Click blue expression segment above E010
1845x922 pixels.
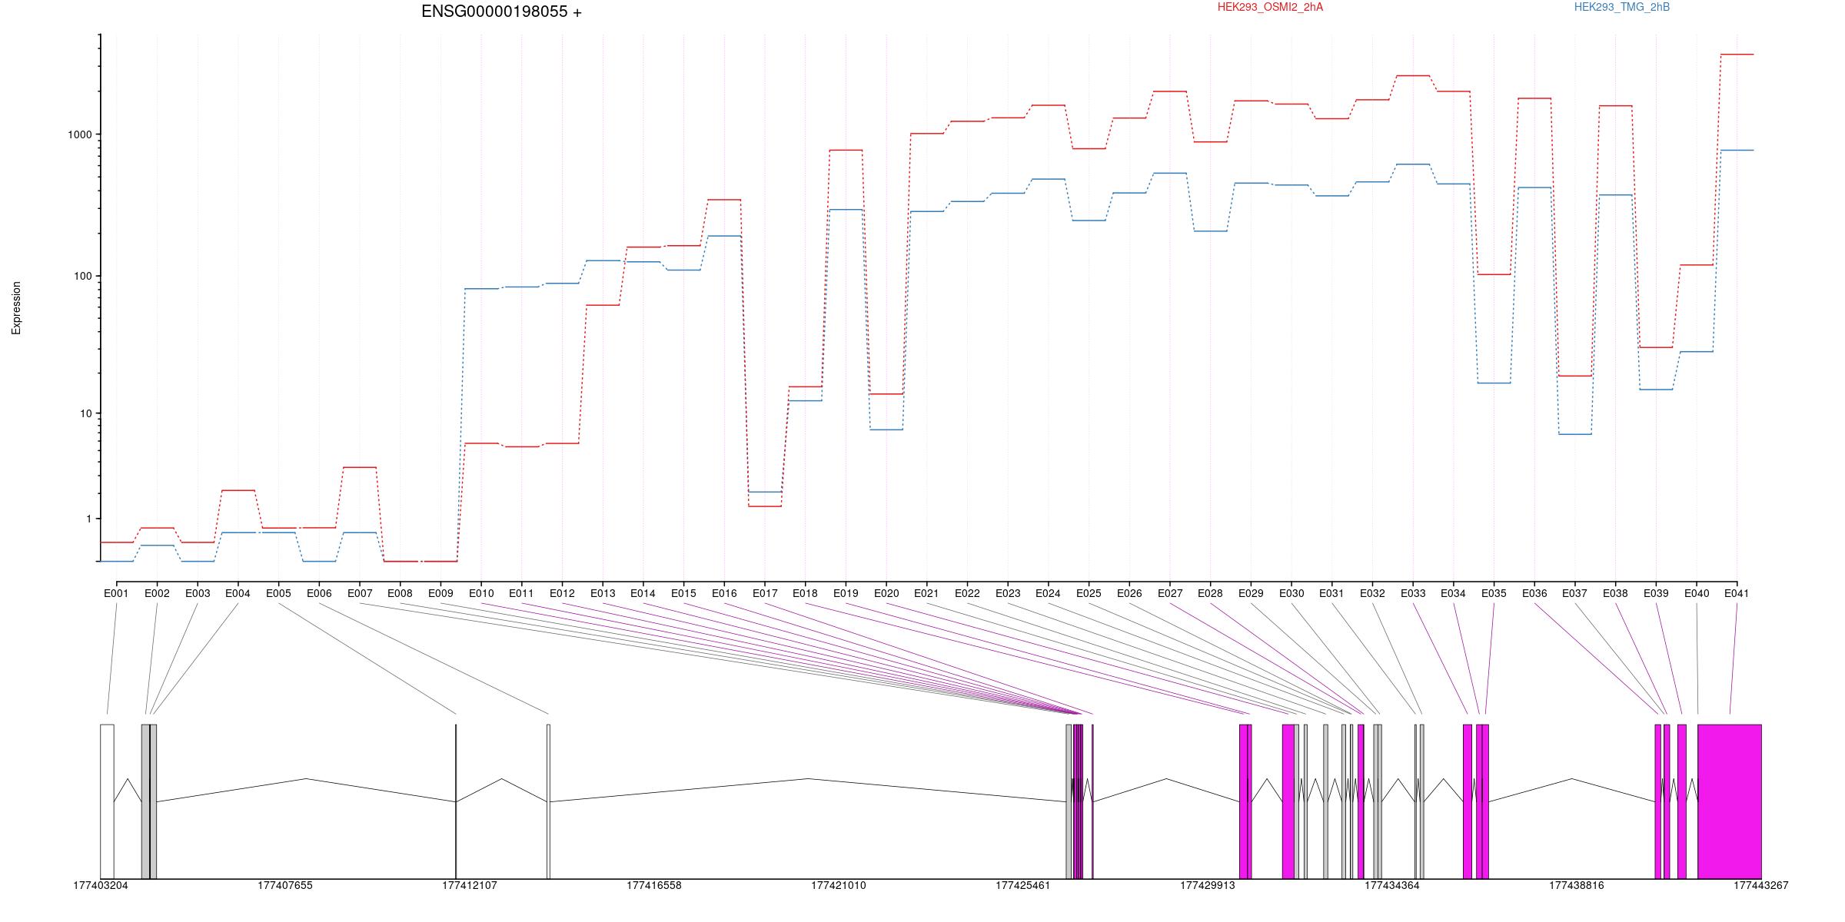[x=481, y=289]
